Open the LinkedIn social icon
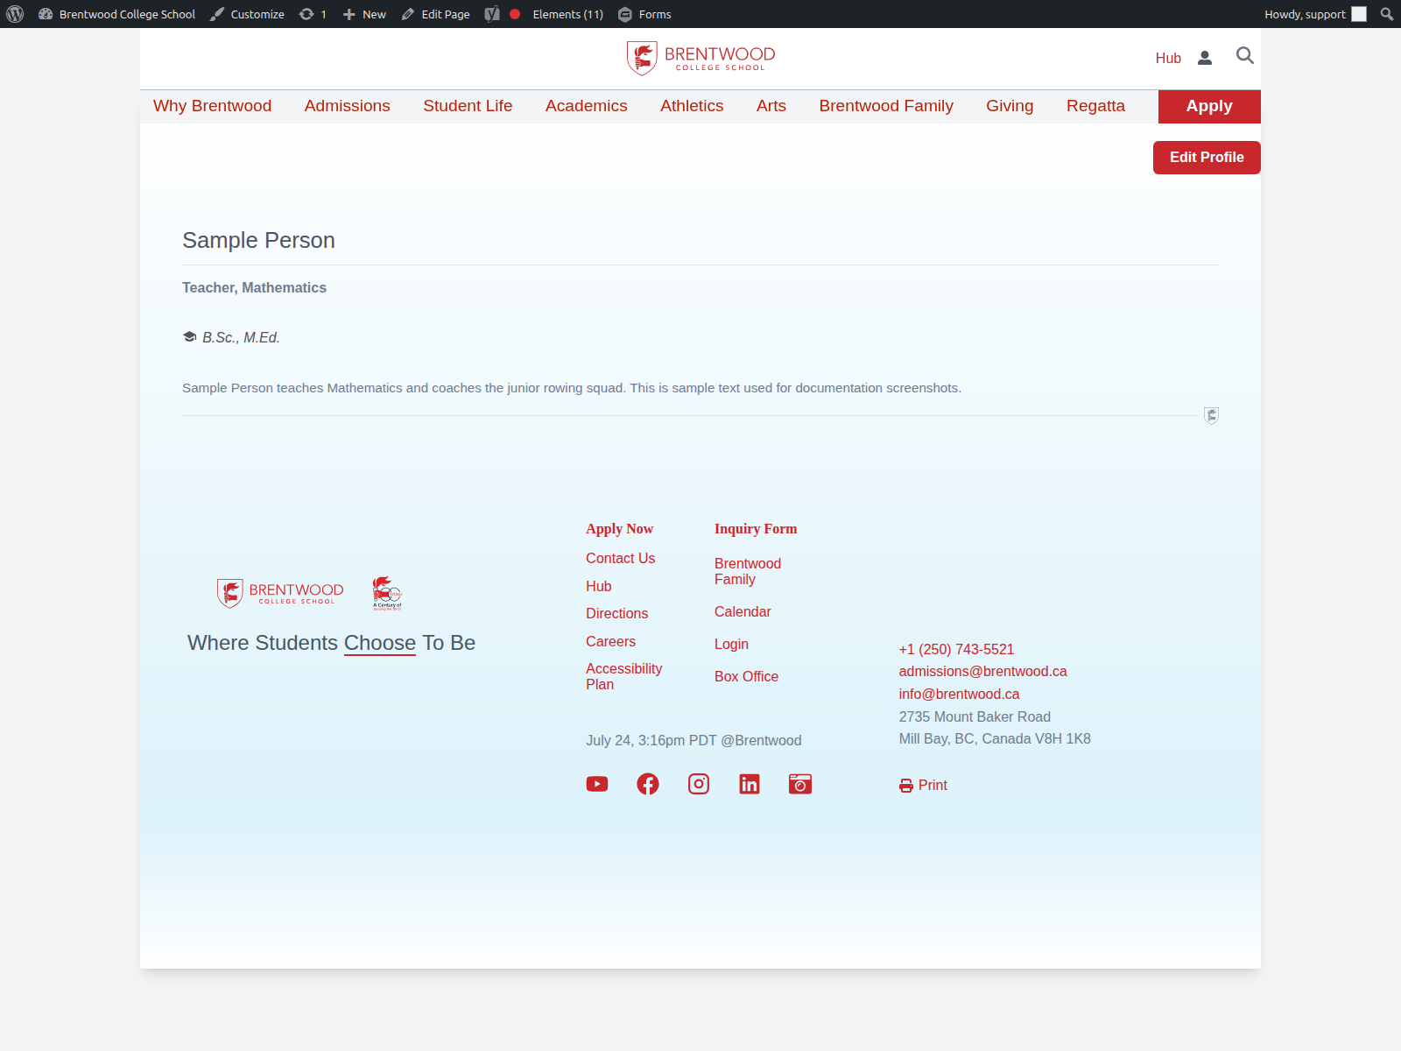Viewport: 1401px width, 1051px height. point(750,784)
